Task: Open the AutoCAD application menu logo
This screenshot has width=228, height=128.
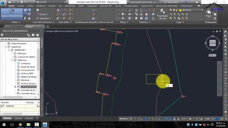Action: (3, 3)
